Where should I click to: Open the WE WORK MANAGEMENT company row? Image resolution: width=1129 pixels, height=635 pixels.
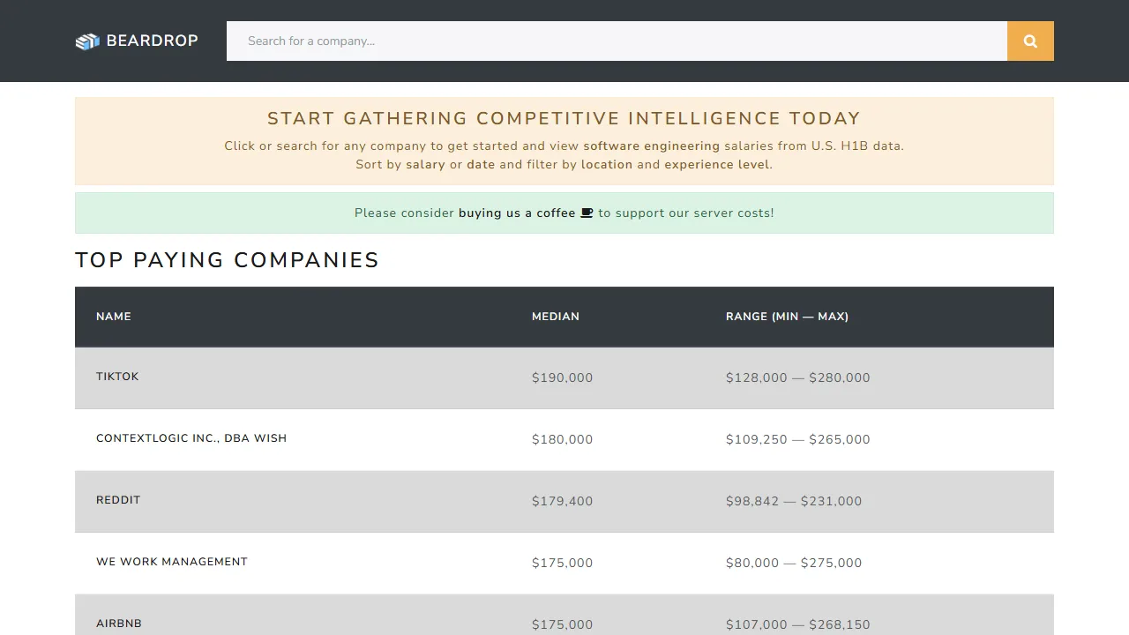(x=172, y=562)
